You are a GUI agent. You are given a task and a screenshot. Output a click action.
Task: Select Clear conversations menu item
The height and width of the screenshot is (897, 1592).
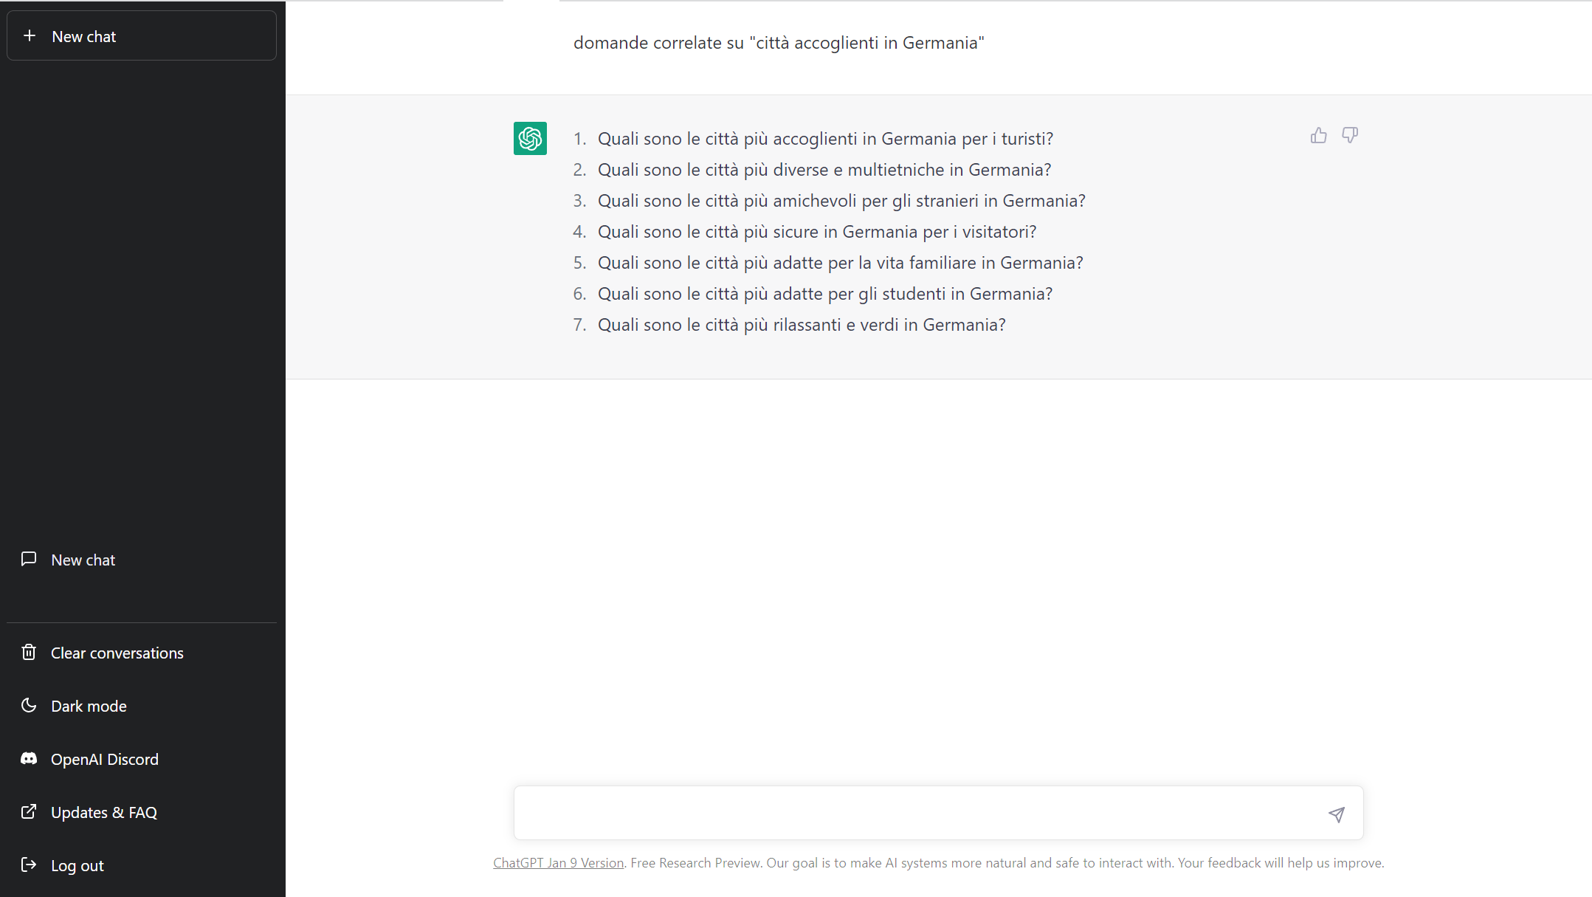117,653
